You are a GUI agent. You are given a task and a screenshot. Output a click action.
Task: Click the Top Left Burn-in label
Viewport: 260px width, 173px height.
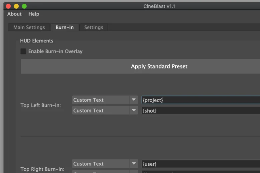pyautogui.click(x=41, y=105)
